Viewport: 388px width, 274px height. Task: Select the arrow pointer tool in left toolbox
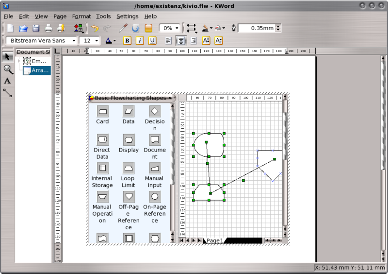coord(7,57)
